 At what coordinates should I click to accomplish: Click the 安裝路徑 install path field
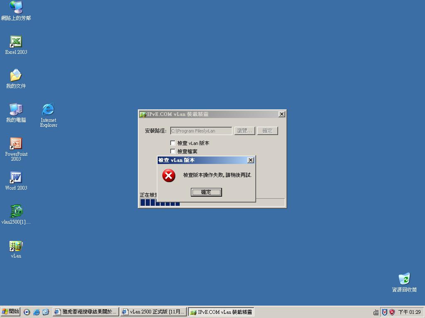[201, 130]
